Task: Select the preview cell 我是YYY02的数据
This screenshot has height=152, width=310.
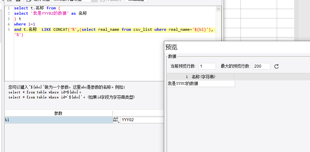Action: click(201, 84)
